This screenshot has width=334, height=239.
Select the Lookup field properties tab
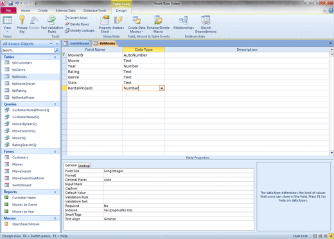tap(84, 166)
